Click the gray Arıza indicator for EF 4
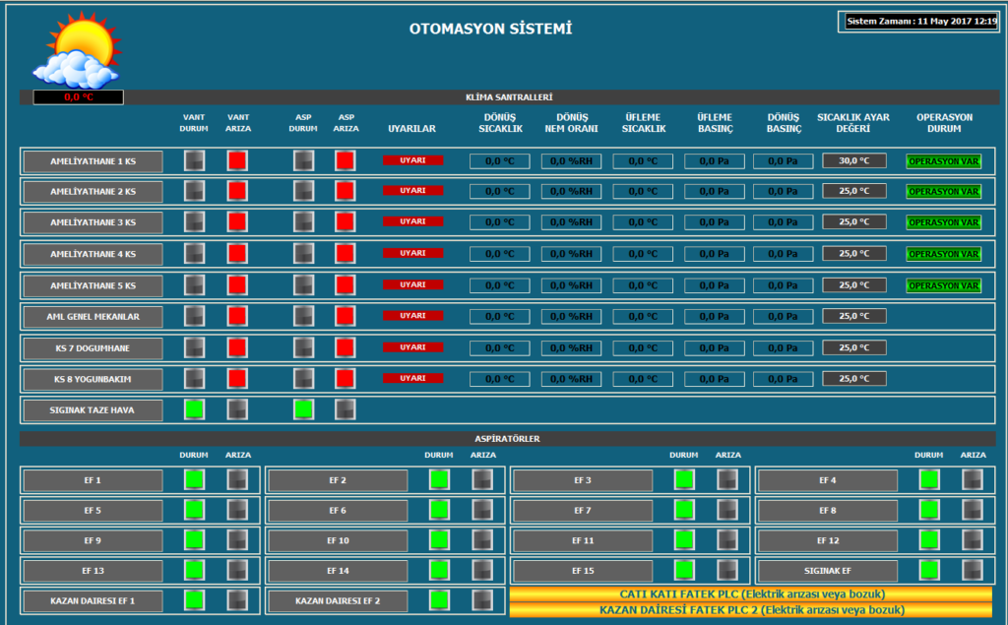 click(973, 480)
